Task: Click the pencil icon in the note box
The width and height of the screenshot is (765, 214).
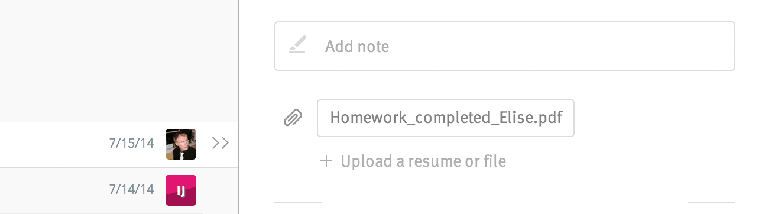Action: 297,46
